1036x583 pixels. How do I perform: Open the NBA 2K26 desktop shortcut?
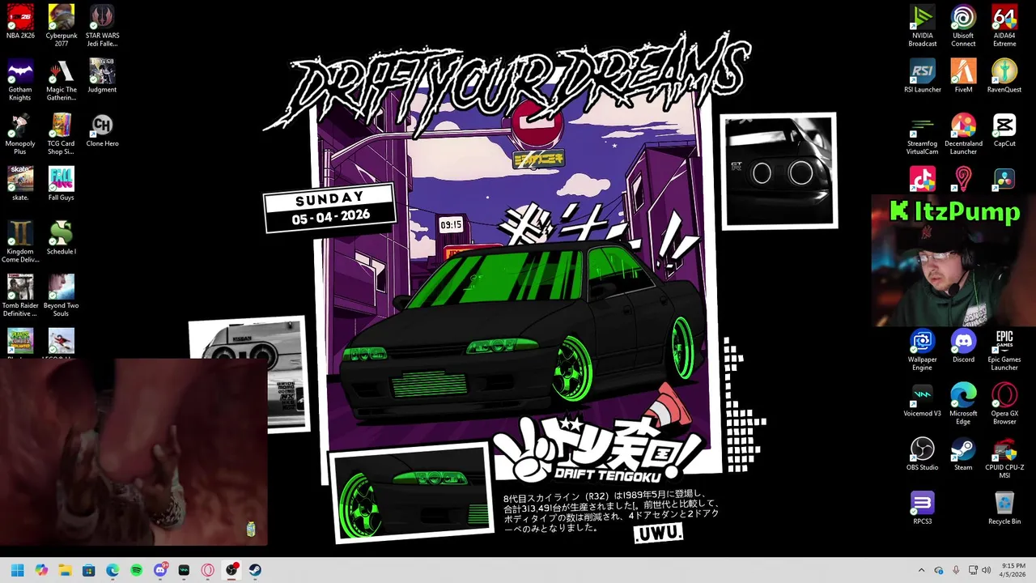pyautogui.click(x=20, y=22)
